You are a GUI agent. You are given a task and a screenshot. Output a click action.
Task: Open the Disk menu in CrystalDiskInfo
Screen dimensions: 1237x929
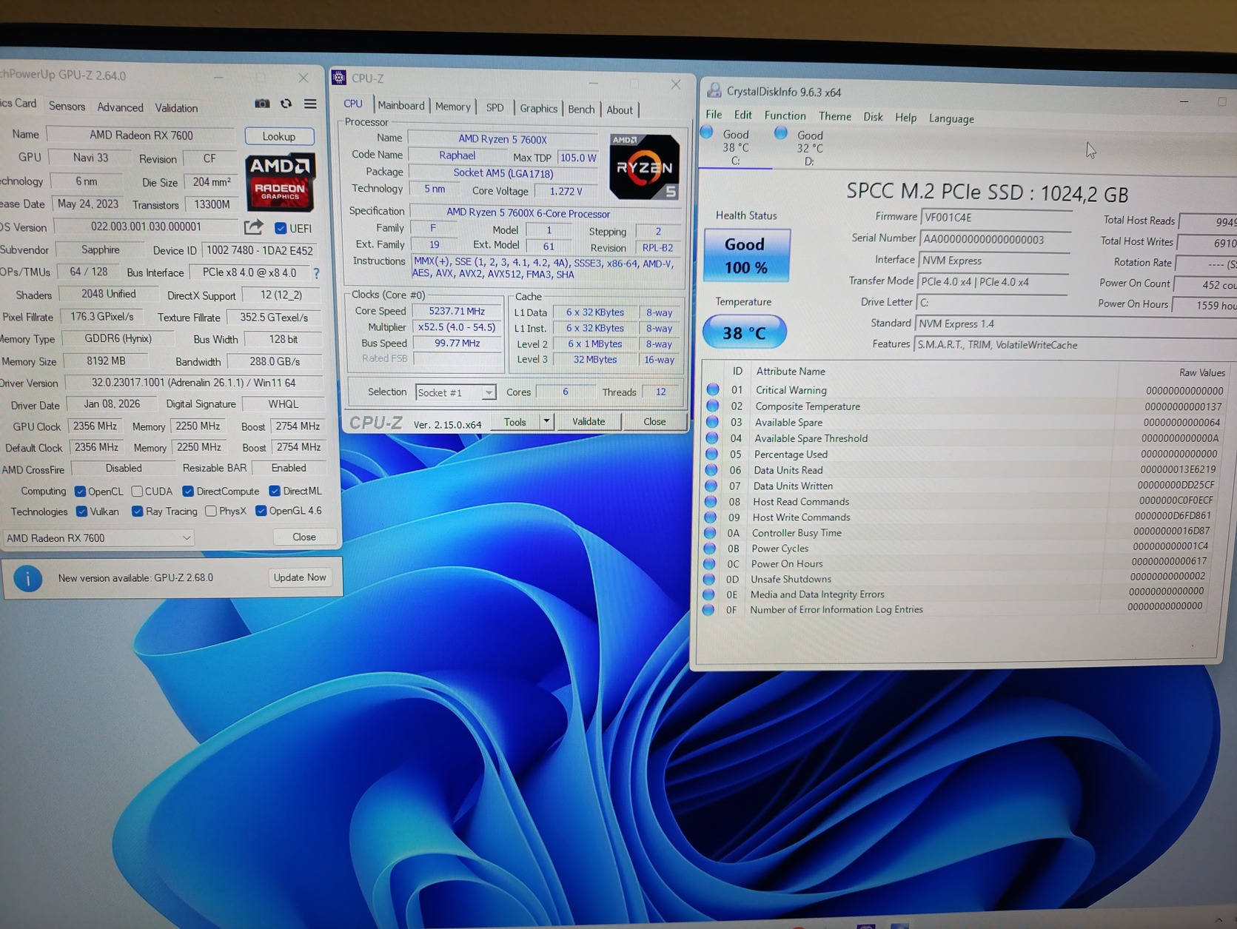coord(873,117)
